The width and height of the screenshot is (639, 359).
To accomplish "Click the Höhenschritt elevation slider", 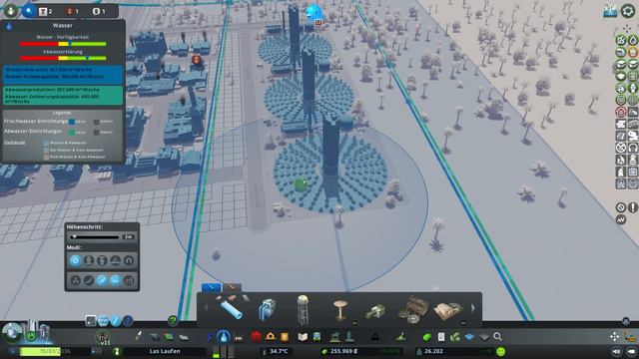I will [96, 237].
